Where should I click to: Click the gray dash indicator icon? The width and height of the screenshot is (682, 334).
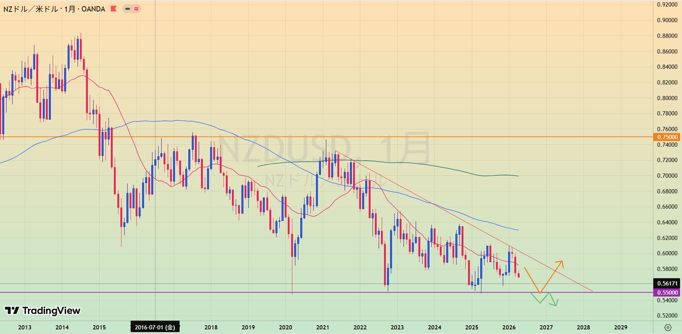click(128, 9)
